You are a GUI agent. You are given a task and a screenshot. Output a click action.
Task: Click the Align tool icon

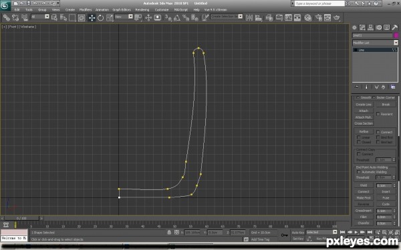259,17
